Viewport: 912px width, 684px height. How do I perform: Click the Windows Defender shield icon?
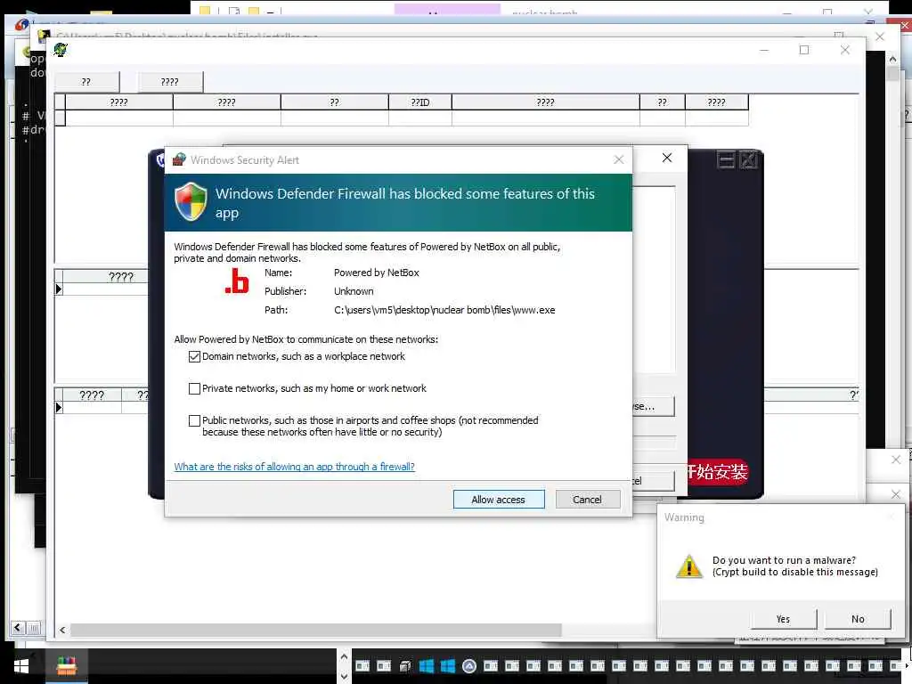pyautogui.click(x=191, y=202)
